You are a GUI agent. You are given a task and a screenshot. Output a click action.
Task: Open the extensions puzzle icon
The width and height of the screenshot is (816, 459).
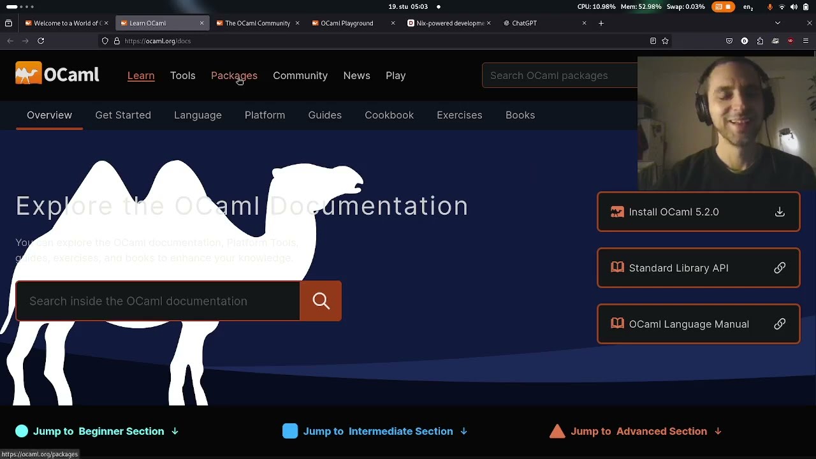coord(760,41)
